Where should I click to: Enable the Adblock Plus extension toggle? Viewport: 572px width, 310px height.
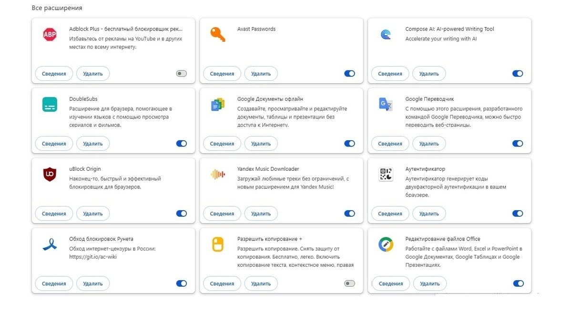182,74
